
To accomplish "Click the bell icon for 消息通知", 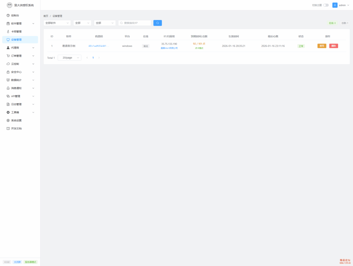I will click(x=8, y=88).
